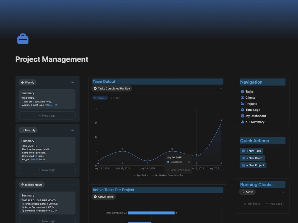Open the Billable Hours more options menu
This screenshot has height=223, width=298.
point(73,185)
